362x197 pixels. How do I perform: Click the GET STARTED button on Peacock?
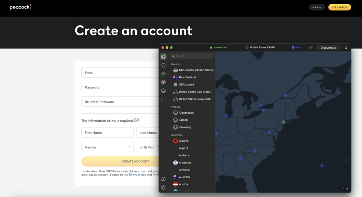tap(340, 7)
